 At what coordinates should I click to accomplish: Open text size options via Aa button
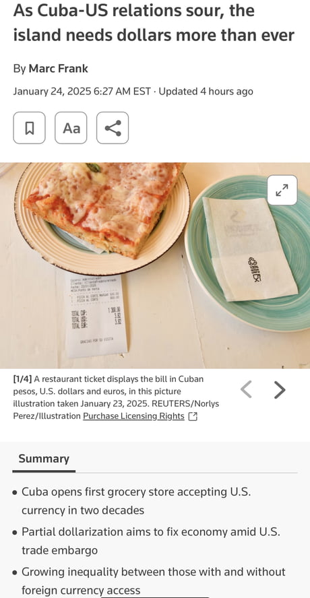71,128
